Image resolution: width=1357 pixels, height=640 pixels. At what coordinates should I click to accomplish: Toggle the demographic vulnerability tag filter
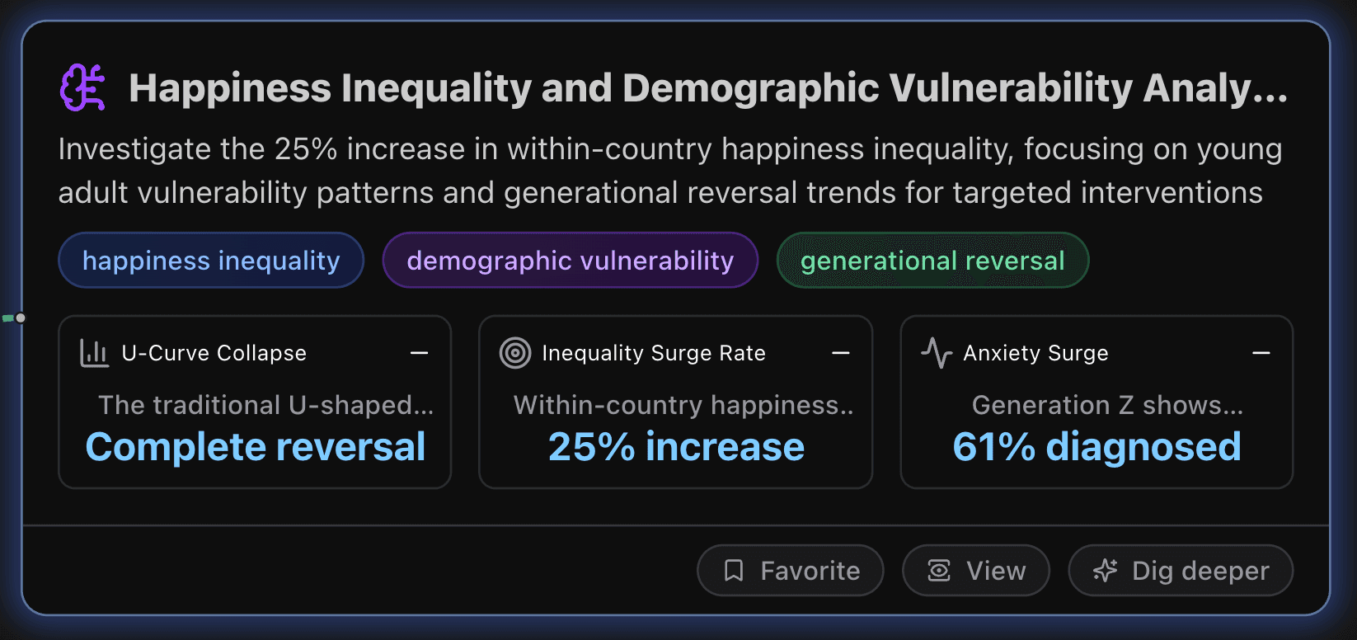(570, 260)
